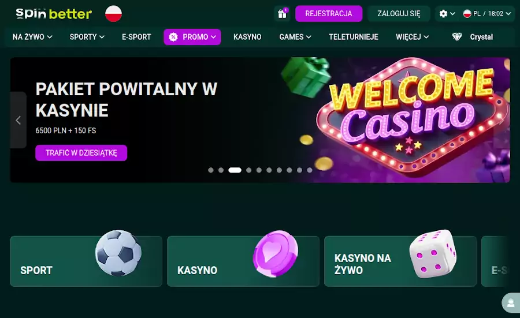Open the gift box bonuses icon
This screenshot has height=318, width=520.
tap(282, 14)
